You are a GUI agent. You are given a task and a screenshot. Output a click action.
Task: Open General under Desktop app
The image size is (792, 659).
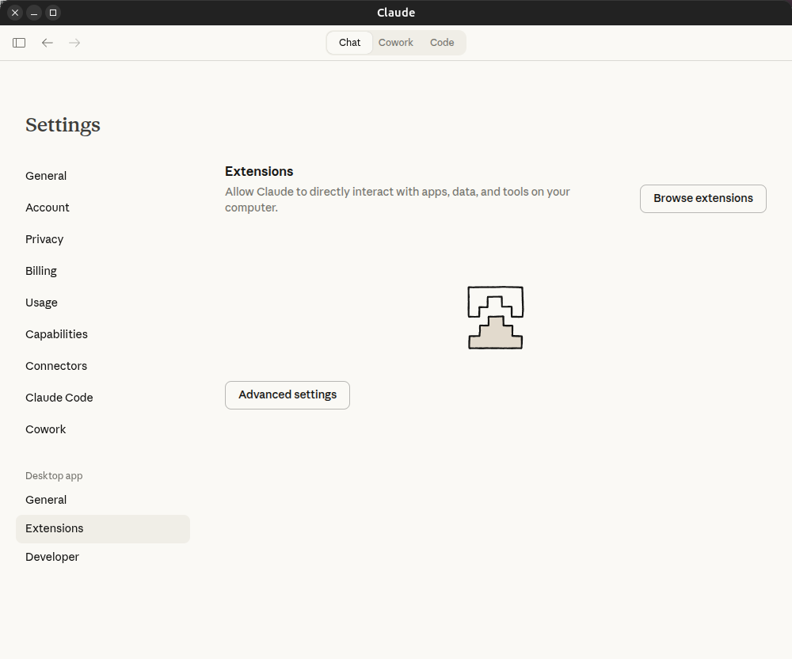[45, 500]
